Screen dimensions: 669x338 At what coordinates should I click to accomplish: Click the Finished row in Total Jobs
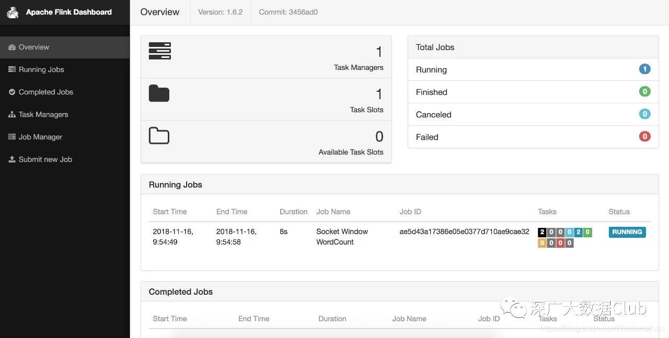(533, 92)
